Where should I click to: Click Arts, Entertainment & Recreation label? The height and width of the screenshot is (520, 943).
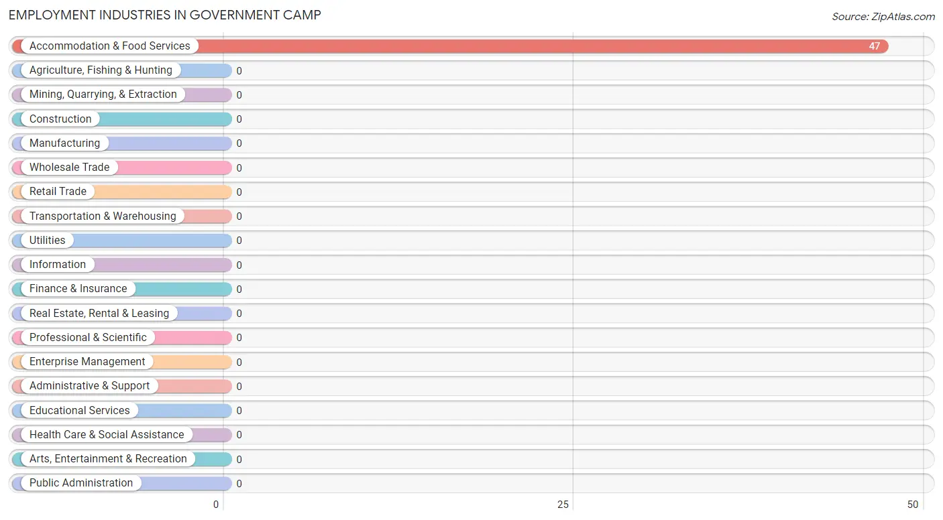[x=108, y=459]
